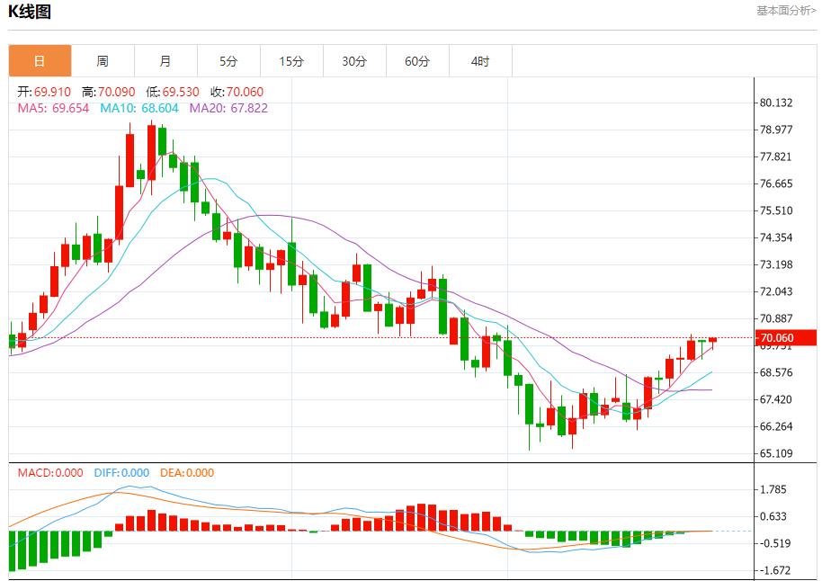
Task: Click the 80.132 price axis label
Action: tap(776, 103)
